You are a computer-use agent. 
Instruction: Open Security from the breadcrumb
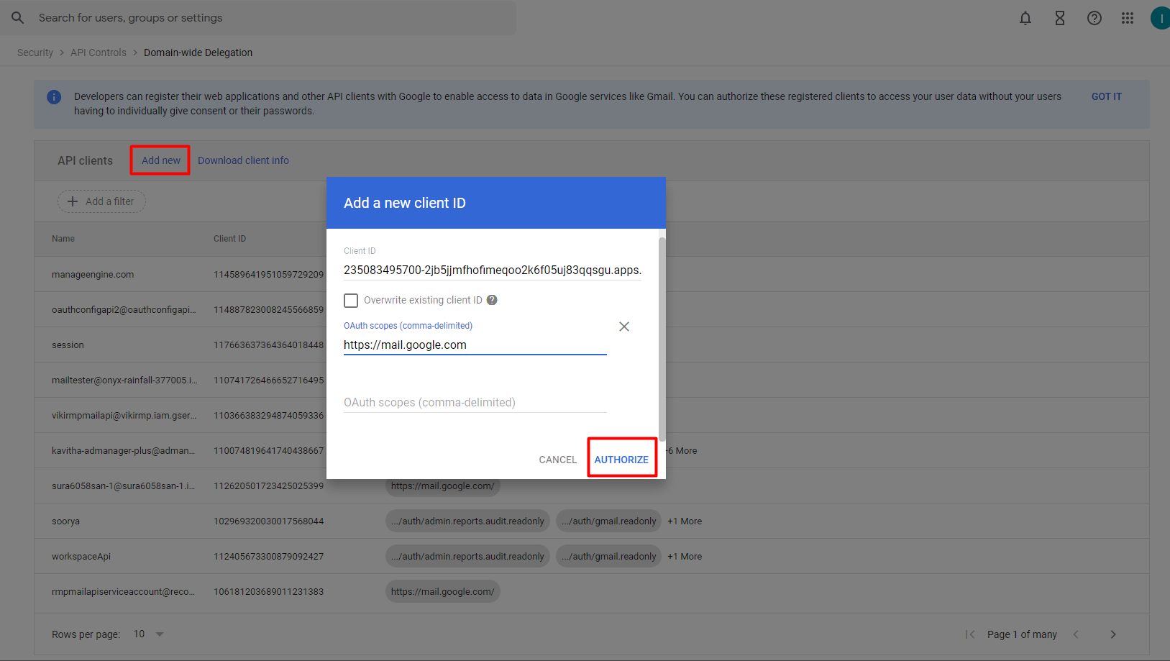click(x=35, y=52)
